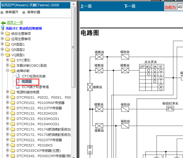Image resolution: width=183 pixels, height=158 pixels.
Task: Click the document icon of DTC检测优先表
Action: 18,76
